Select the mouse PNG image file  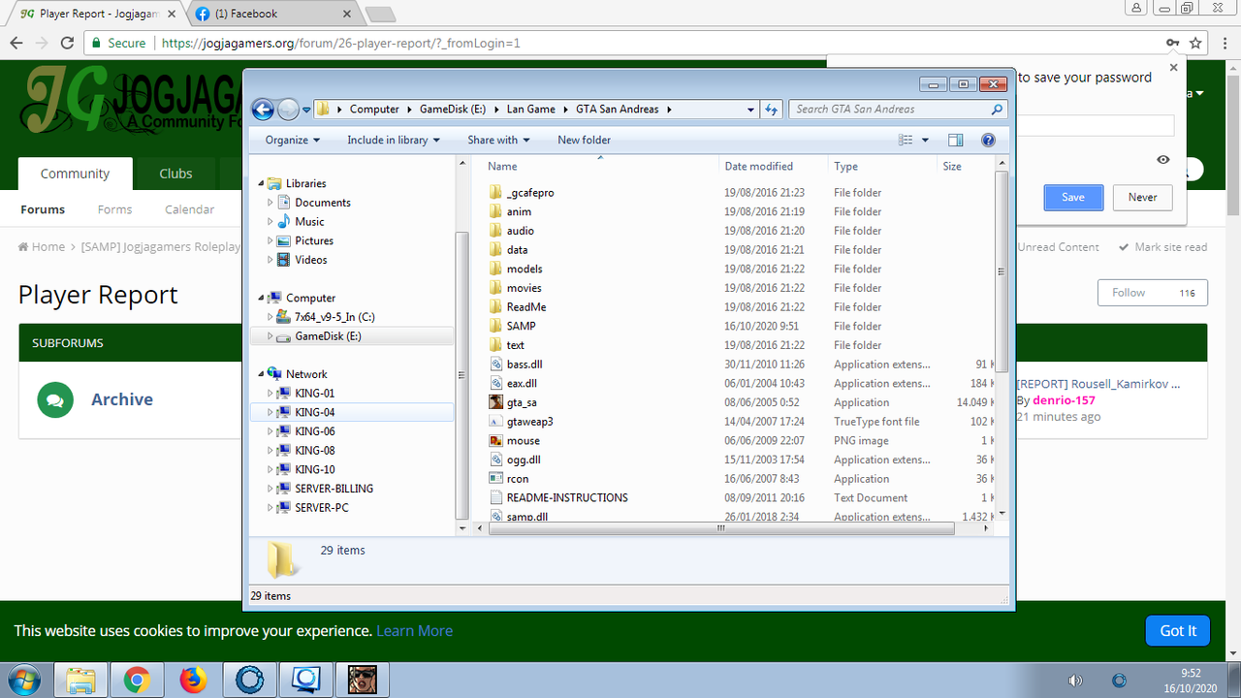tap(523, 440)
